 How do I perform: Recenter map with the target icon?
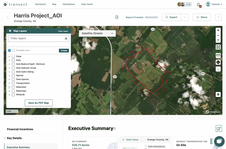218,94
